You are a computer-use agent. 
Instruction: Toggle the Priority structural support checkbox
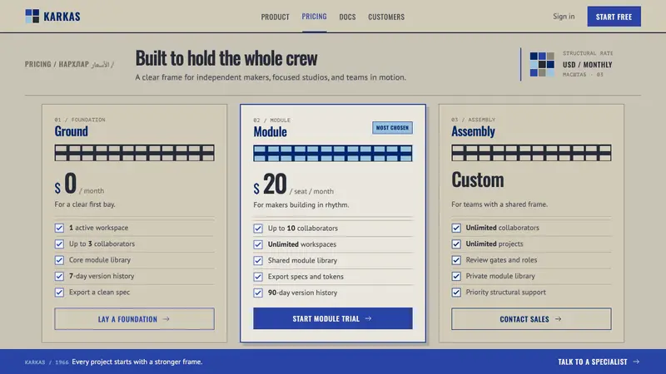456,293
